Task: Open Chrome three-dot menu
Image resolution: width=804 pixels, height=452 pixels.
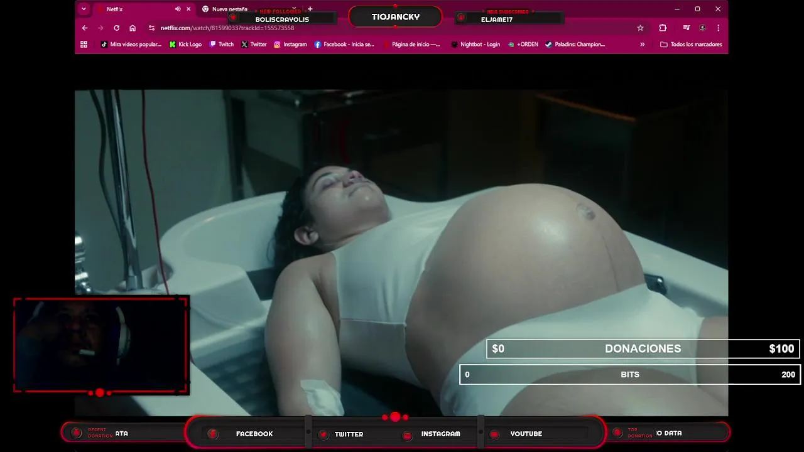Action: (718, 28)
